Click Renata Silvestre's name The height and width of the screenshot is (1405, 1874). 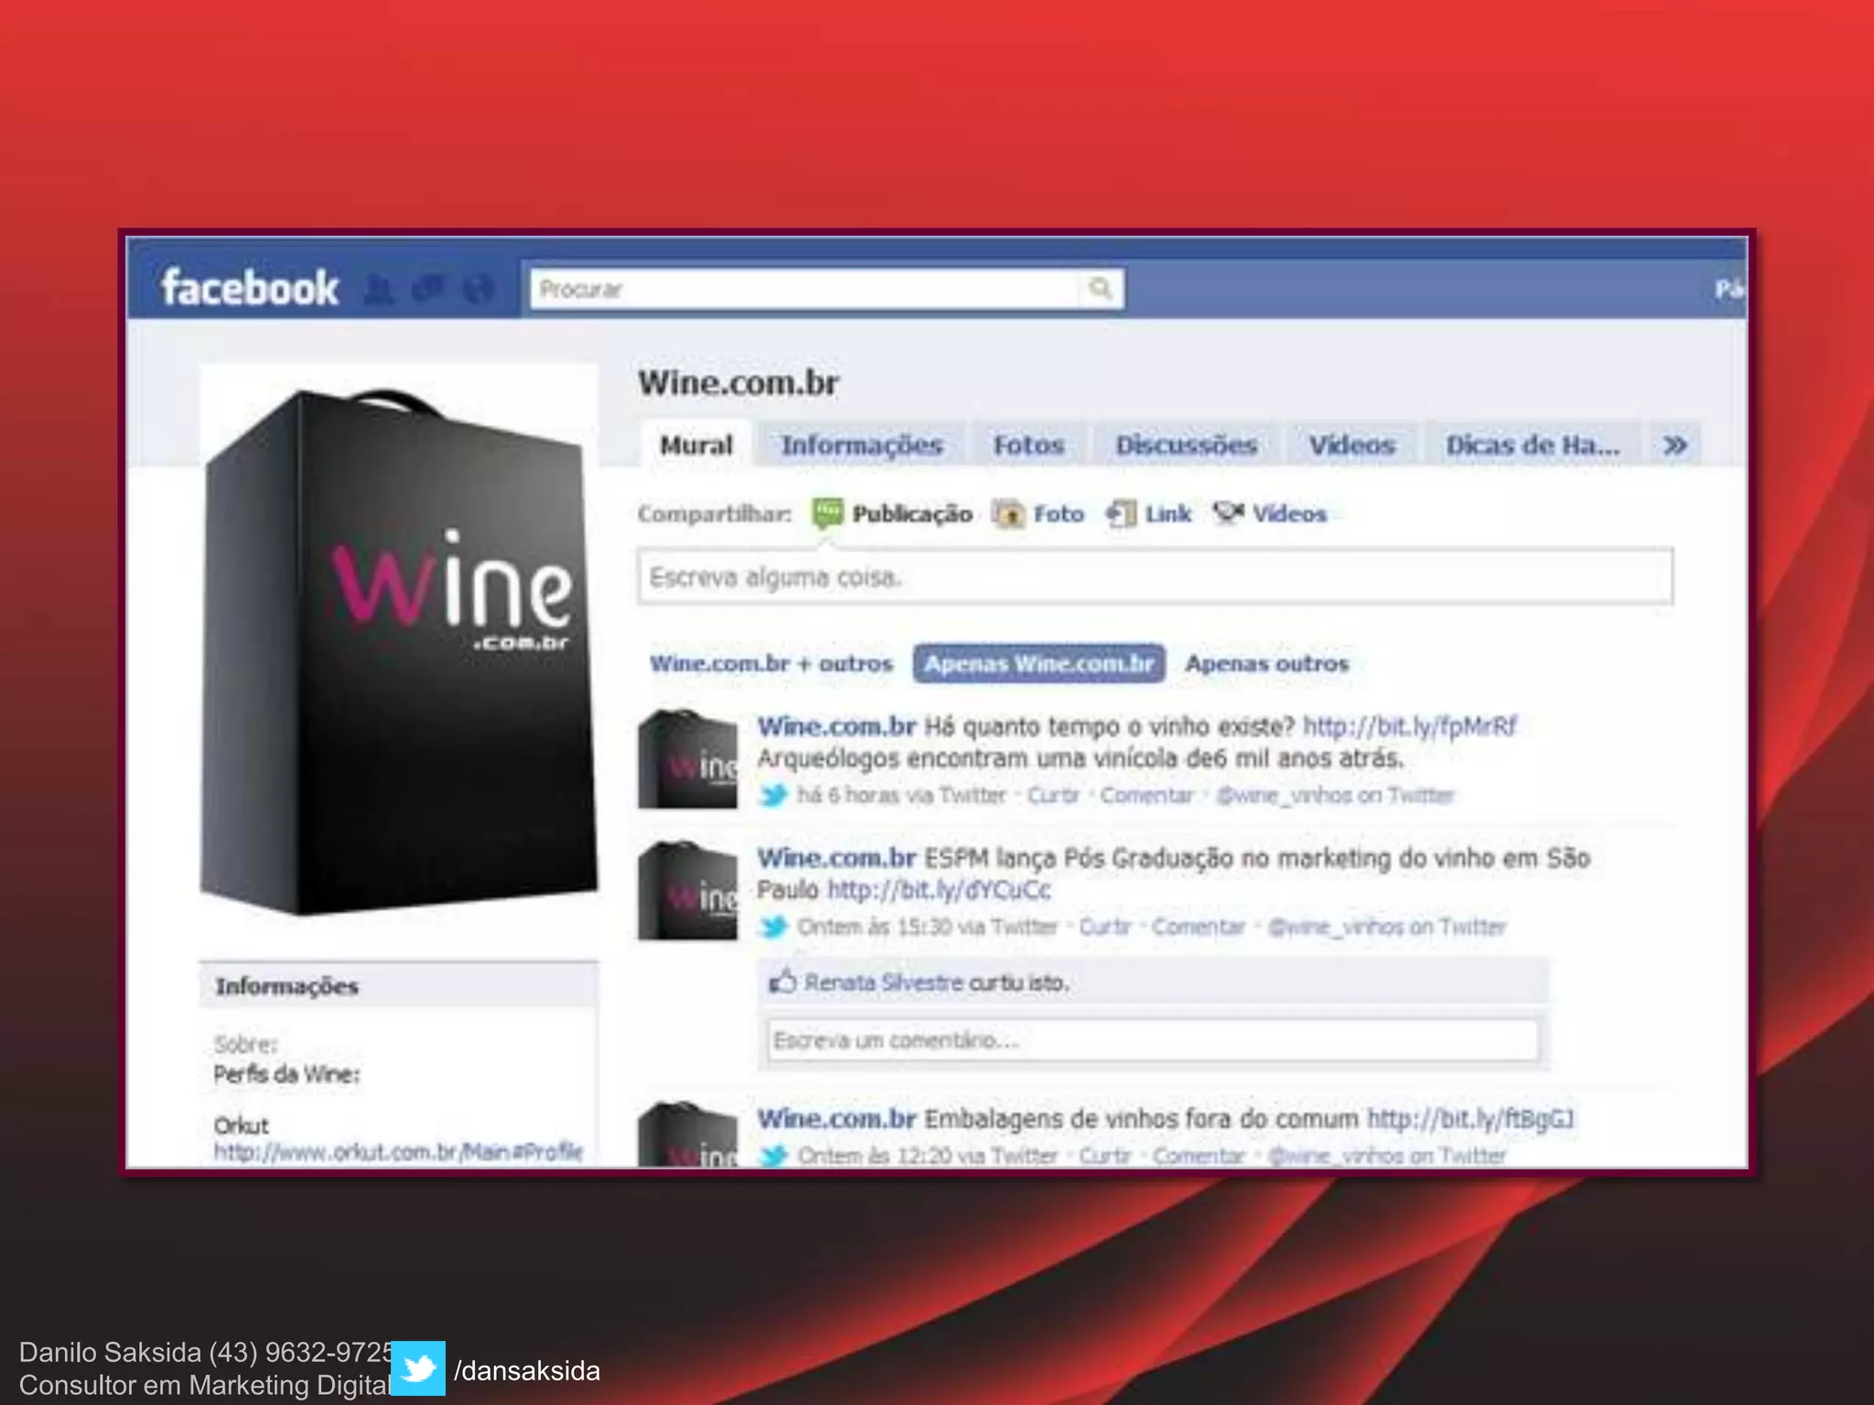883,982
